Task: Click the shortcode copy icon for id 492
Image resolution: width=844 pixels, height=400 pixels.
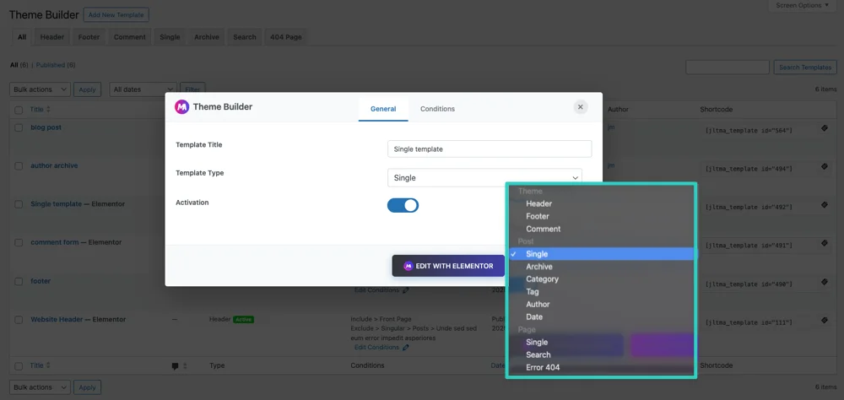Action: coord(824,204)
